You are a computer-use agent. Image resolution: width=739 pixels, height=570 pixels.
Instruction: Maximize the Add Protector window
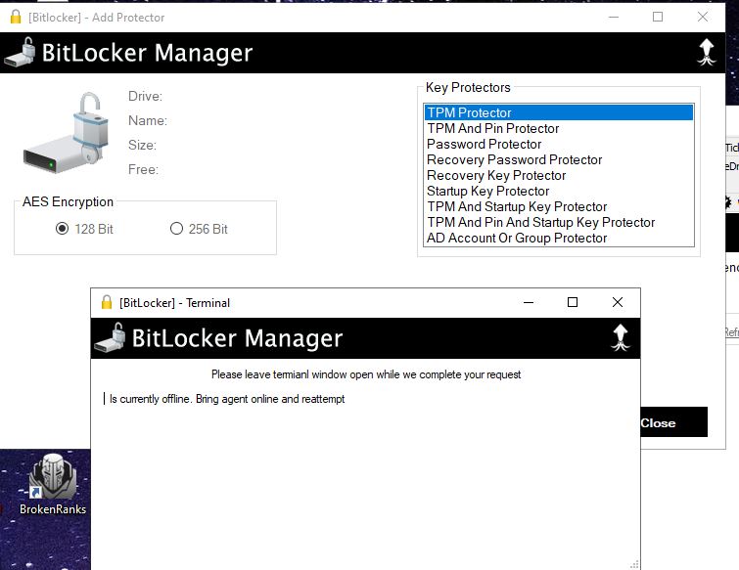click(658, 17)
